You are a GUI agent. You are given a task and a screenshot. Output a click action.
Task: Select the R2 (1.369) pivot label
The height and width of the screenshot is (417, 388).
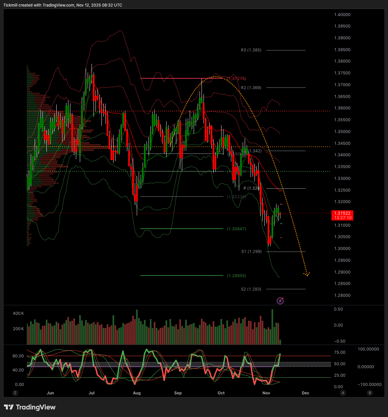[251, 88]
